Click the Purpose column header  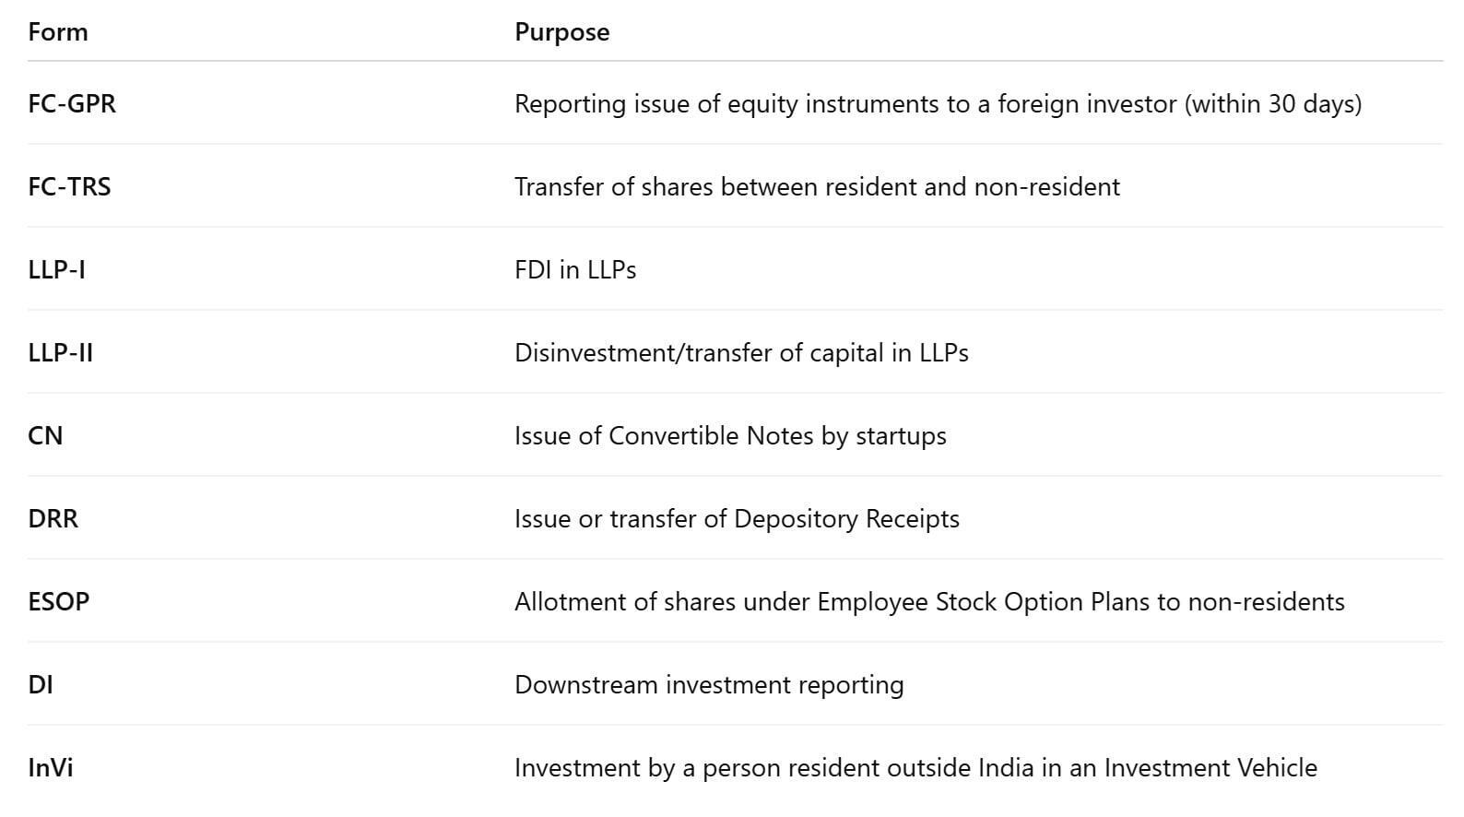pos(561,32)
